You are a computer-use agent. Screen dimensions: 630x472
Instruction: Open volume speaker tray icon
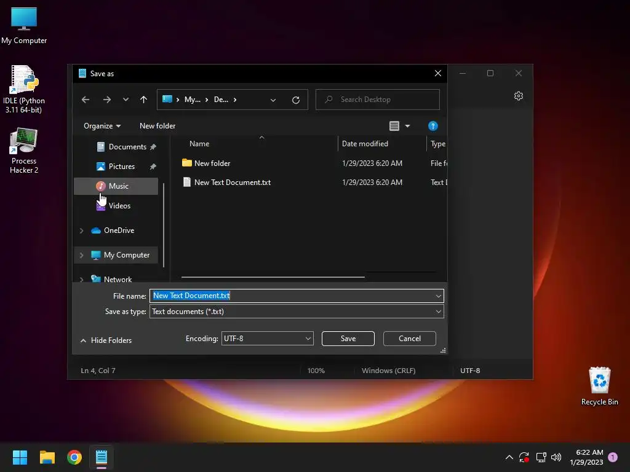point(556,457)
